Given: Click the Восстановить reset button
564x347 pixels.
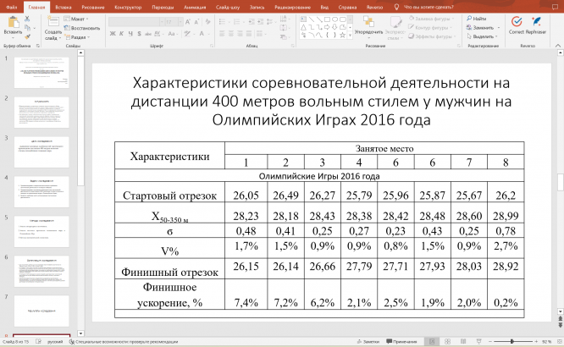Looking at the screenshot, I should point(81,28).
